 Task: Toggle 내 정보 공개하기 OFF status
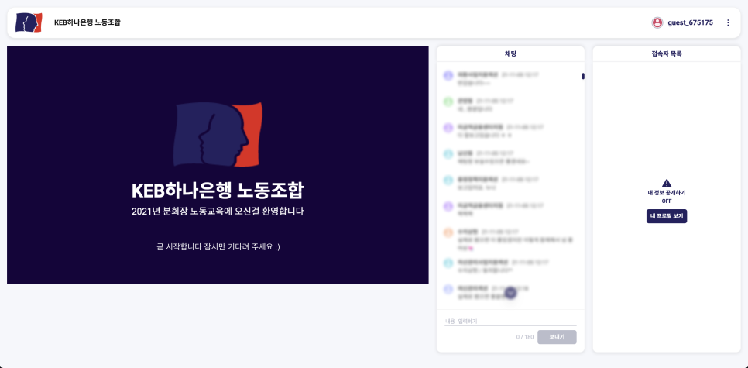(x=667, y=201)
